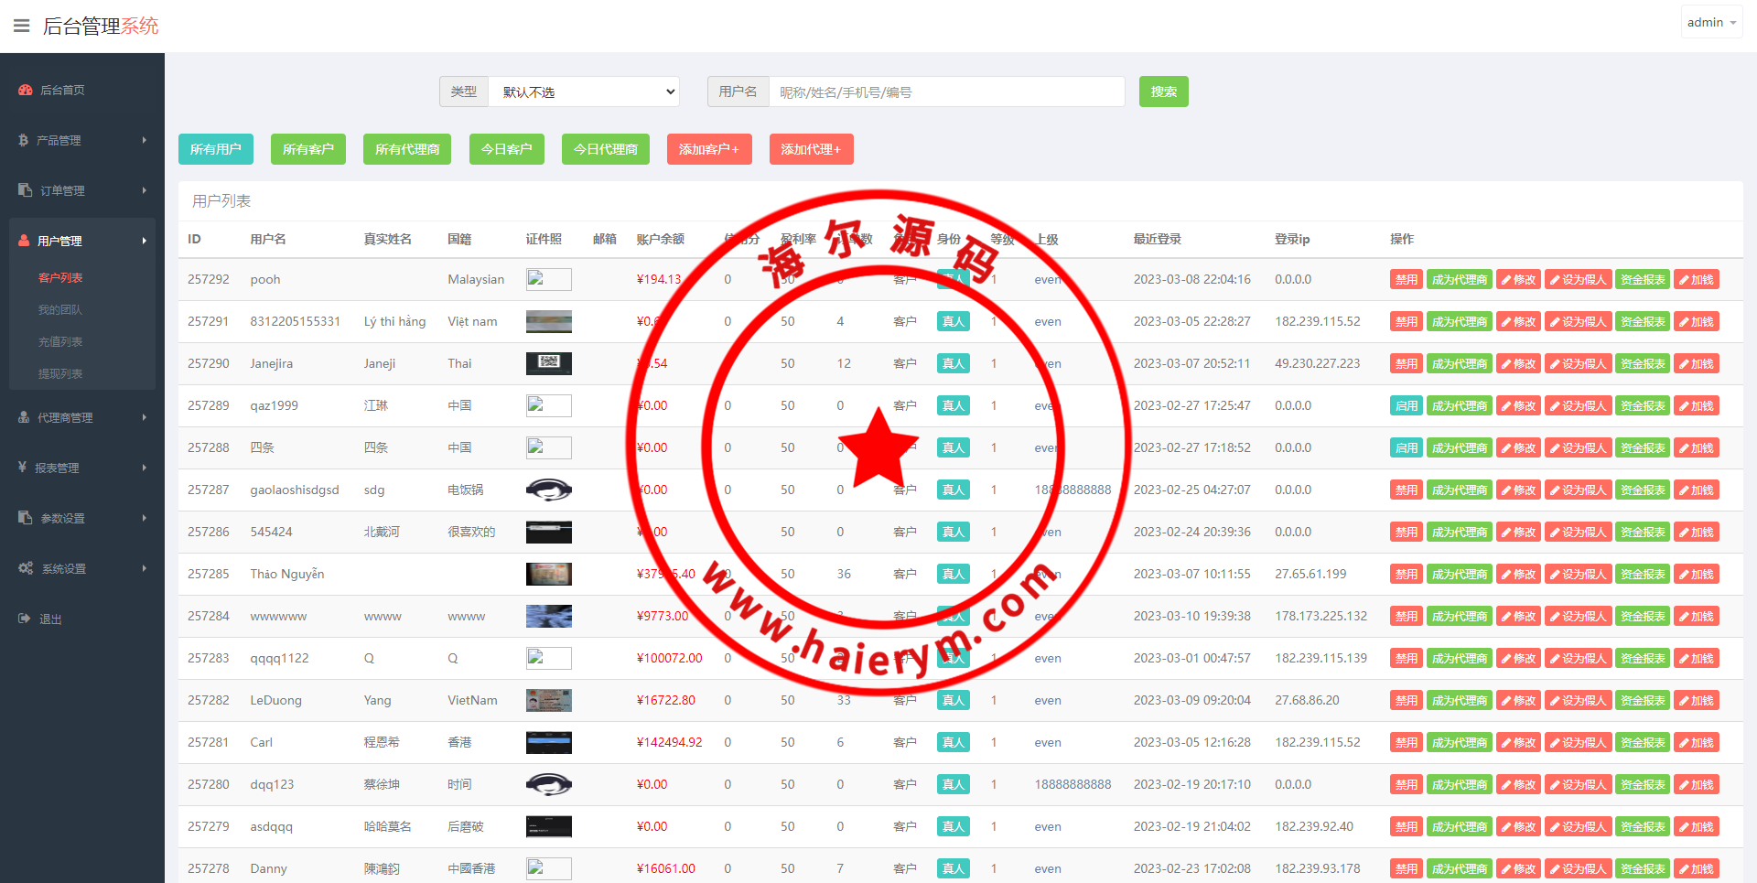1757x883 pixels.
Task: Click the green 搜索 button
Action: click(1163, 92)
